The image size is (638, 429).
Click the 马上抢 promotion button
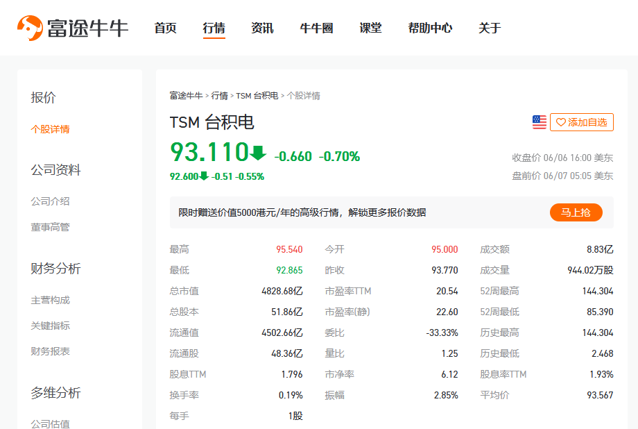point(576,212)
